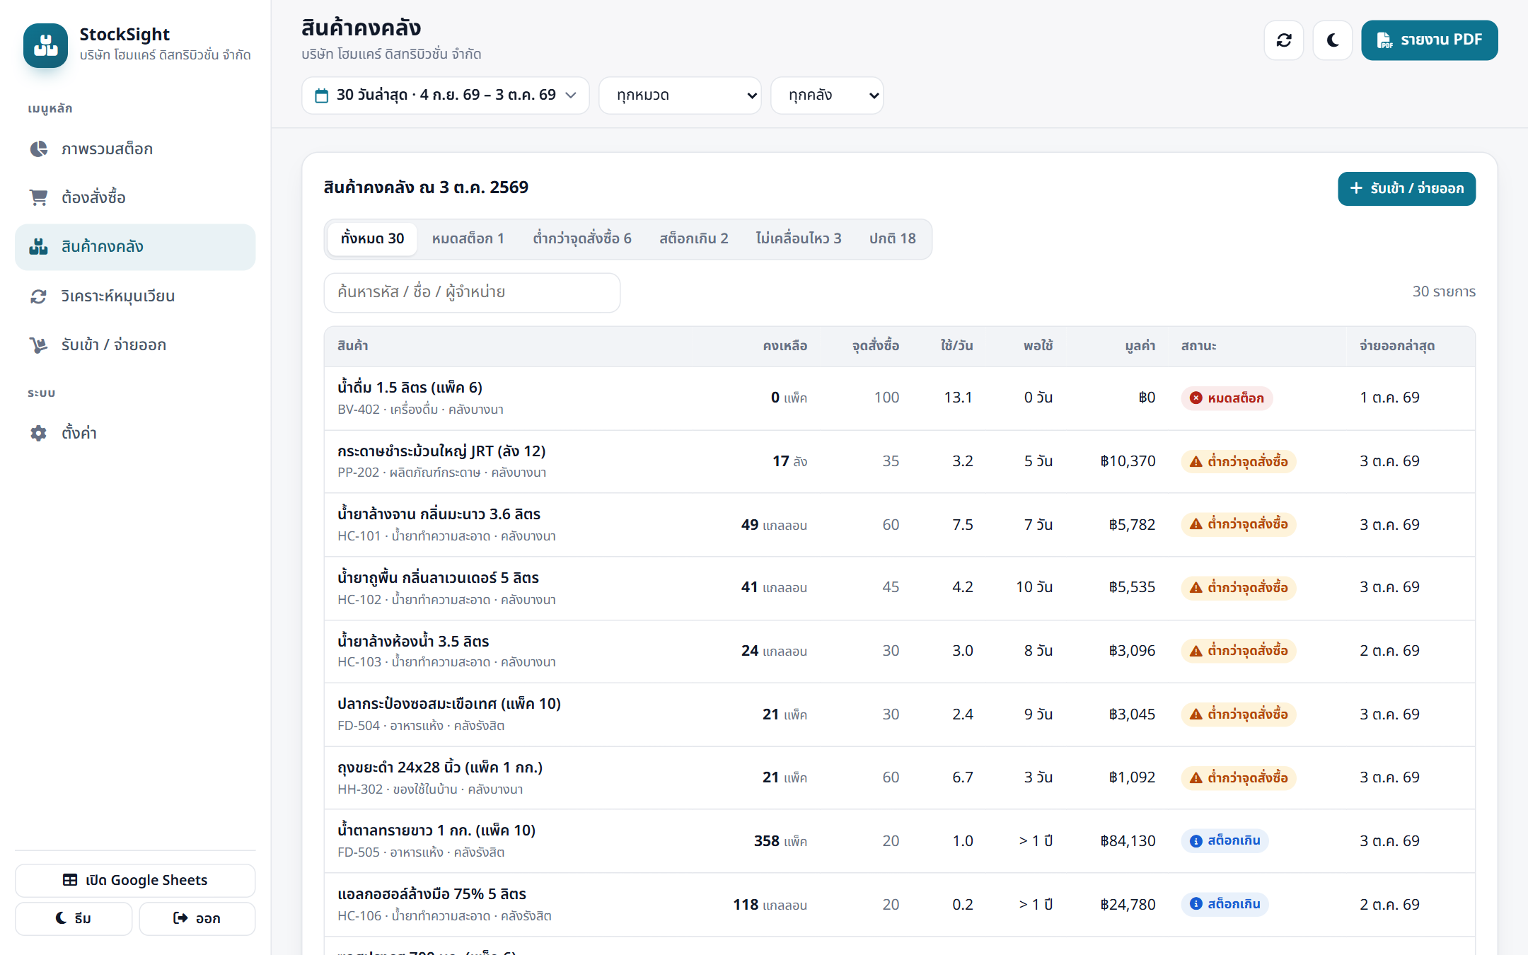This screenshot has width=1528, height=955.
Task: Open ปลากระป๋องซอสมะเขือเทศ (แพ็ค 10) row
Action: (899, 714)
